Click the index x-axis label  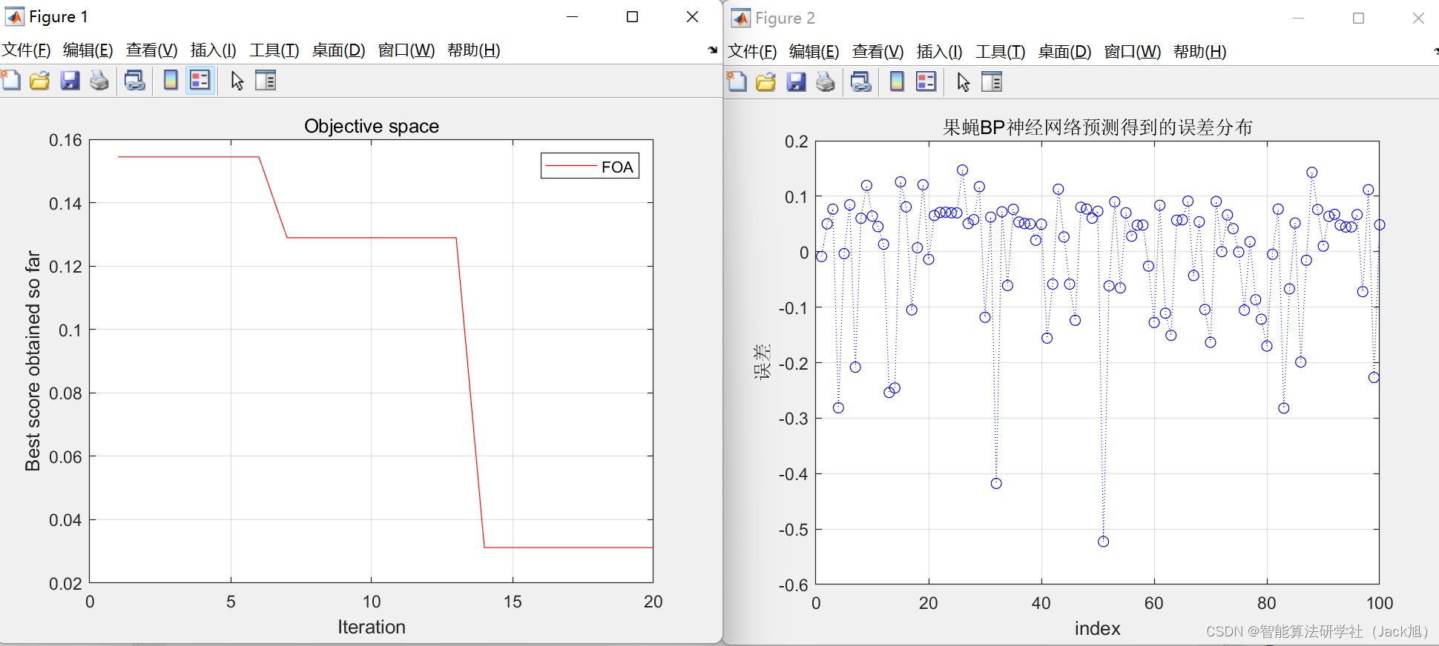tap(1098, 628)
